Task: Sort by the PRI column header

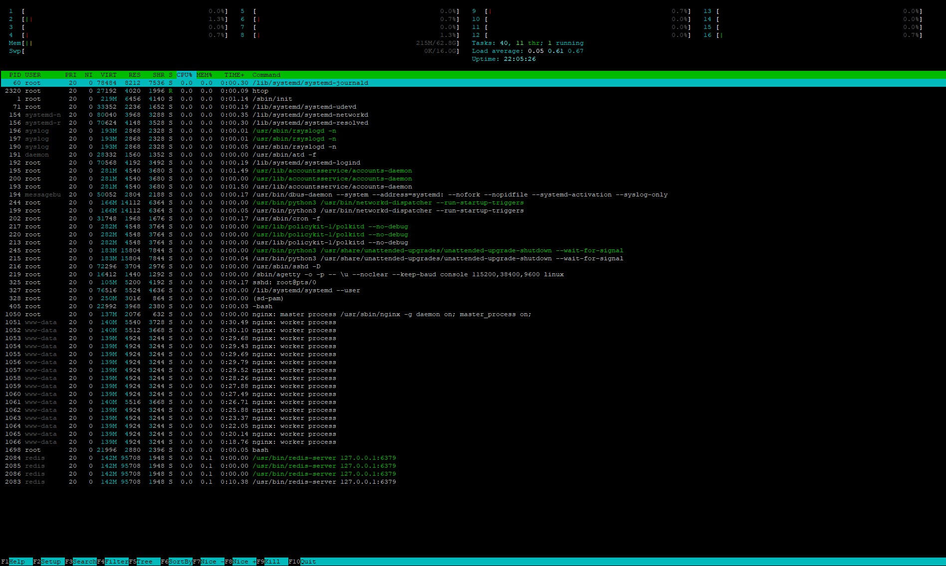Action: pos(71,75)
